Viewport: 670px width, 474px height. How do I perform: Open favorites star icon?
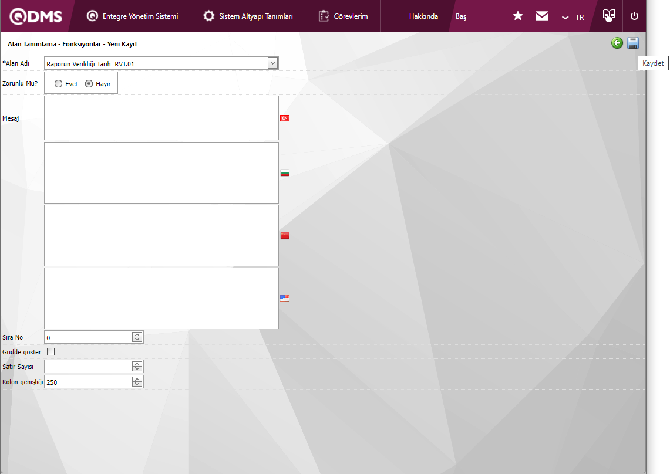(x=517, y=16)
